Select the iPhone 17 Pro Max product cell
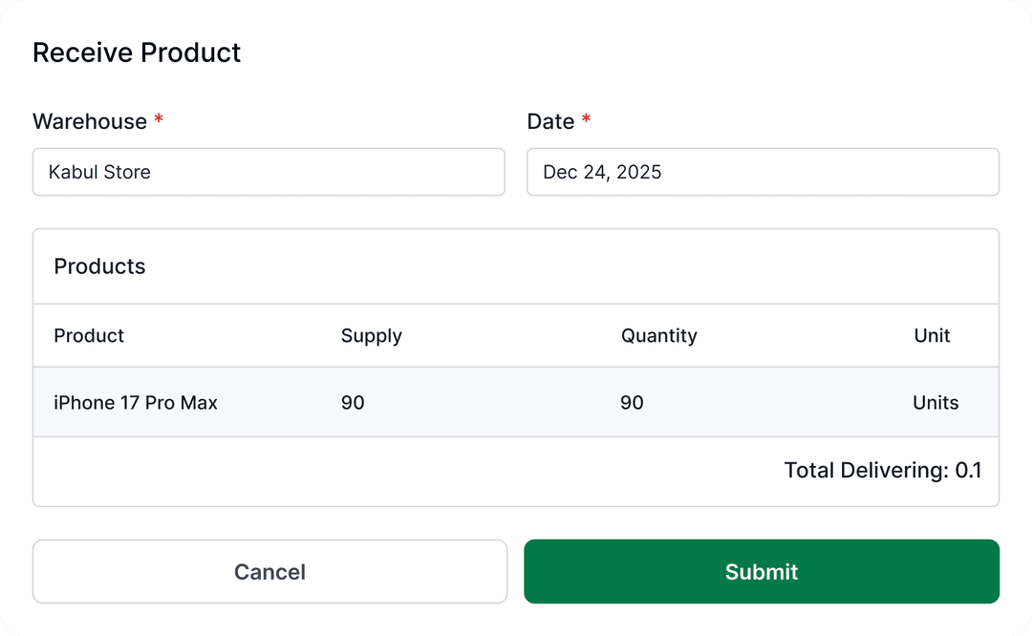The image size is (1032, 636). pyautogui.click(x=136, y=403)
